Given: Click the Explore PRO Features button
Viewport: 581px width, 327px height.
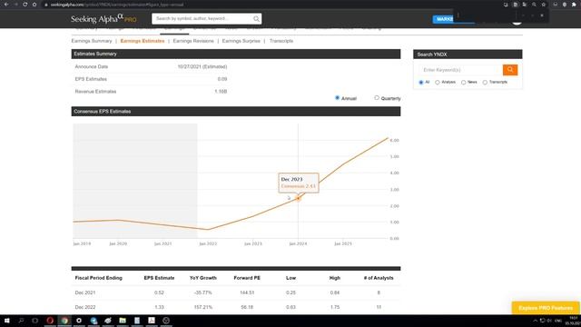Looking at the screenshot, I should [x=546, y=308].
